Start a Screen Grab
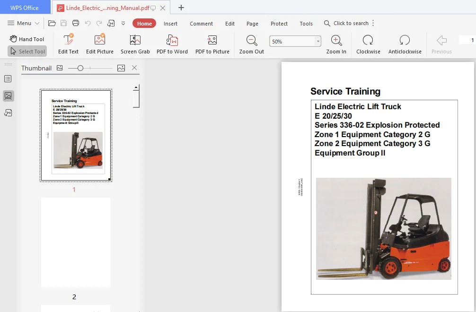 [x=135, y=44]
